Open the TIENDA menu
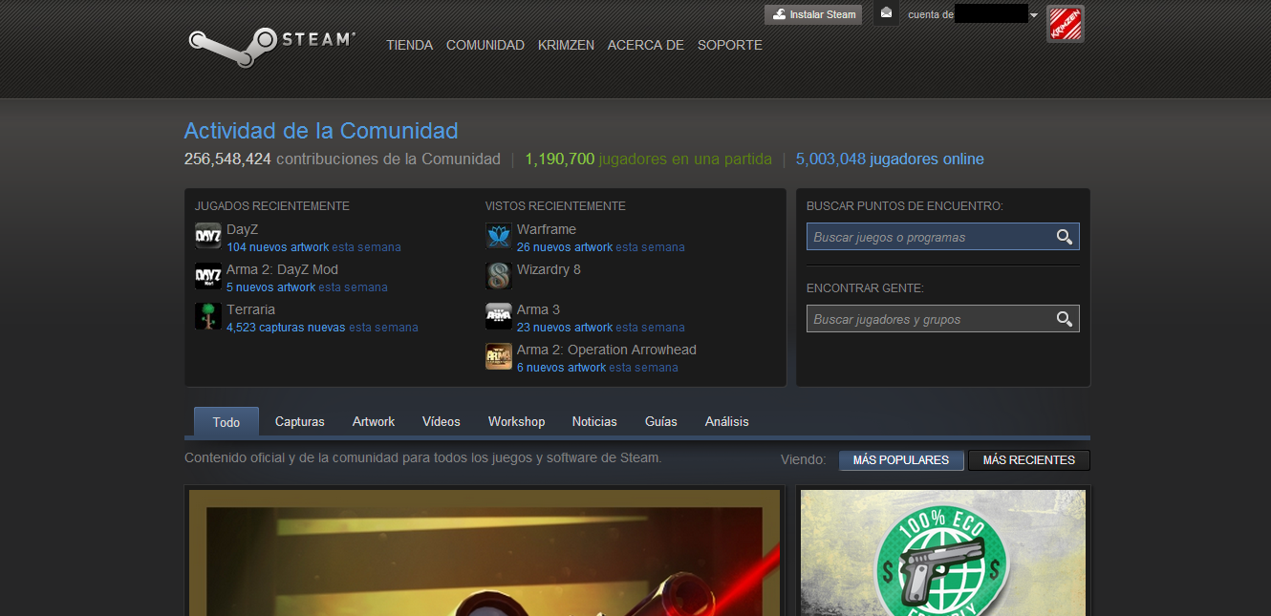 point(410,45)
